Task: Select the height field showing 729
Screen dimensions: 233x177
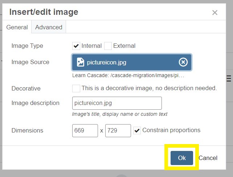Action: pyautogui.click(x=118, y=131)
